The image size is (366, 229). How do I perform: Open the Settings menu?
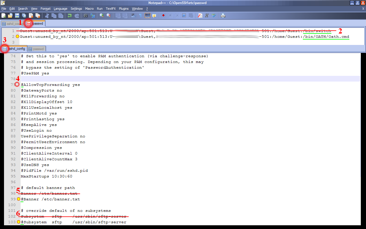[x=76, y=9]
